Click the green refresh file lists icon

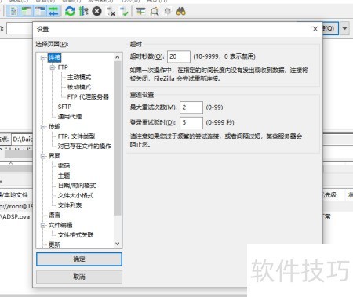coord(70,12)
